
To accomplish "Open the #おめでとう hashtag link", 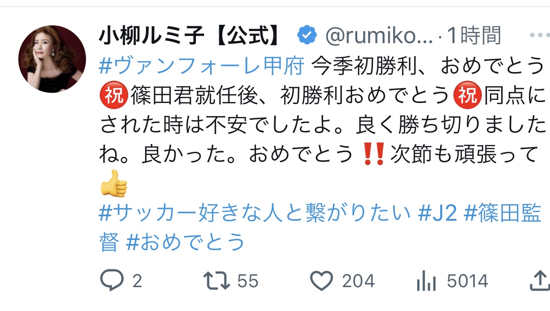I will pos(185,242).
